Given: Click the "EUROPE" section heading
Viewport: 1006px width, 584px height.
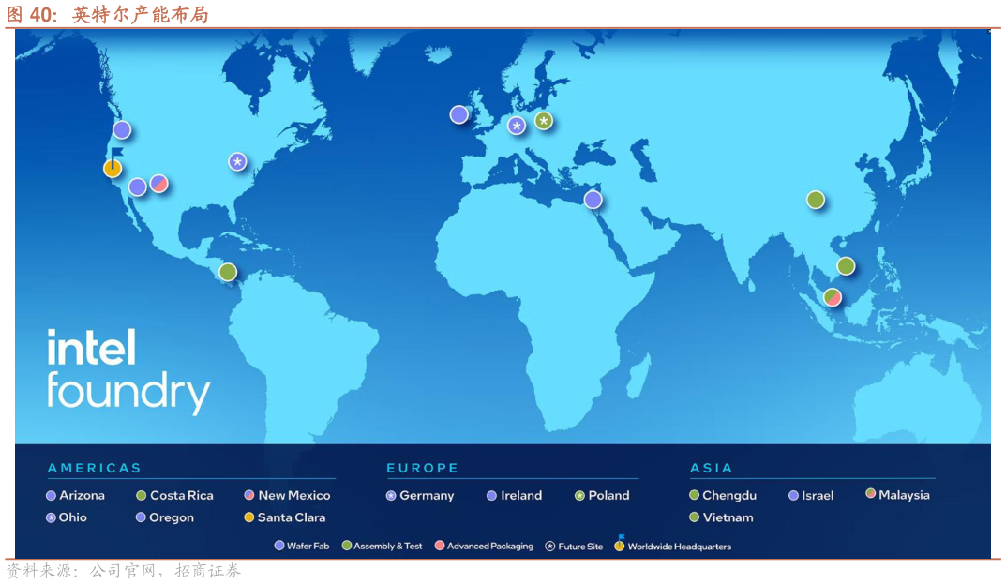Looking at the screenshot, I should click(x=423, y=468).
